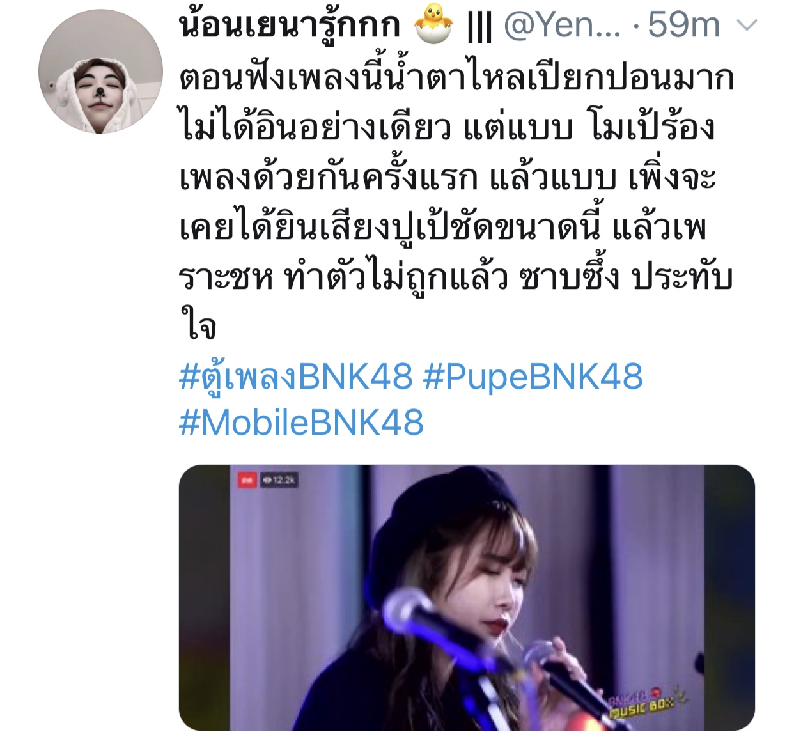Viewport: 794px width, 739px height.
Task: Open the tweet author's profile avatar
Action: 100,72
